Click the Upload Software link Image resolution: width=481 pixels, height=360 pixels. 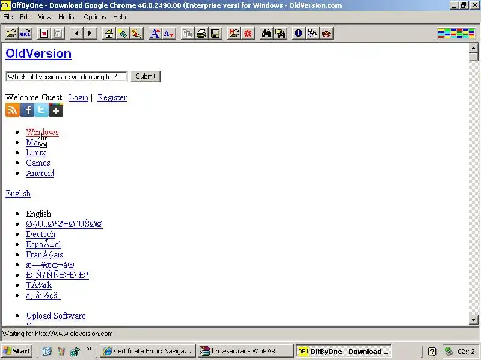pos(56,316)
